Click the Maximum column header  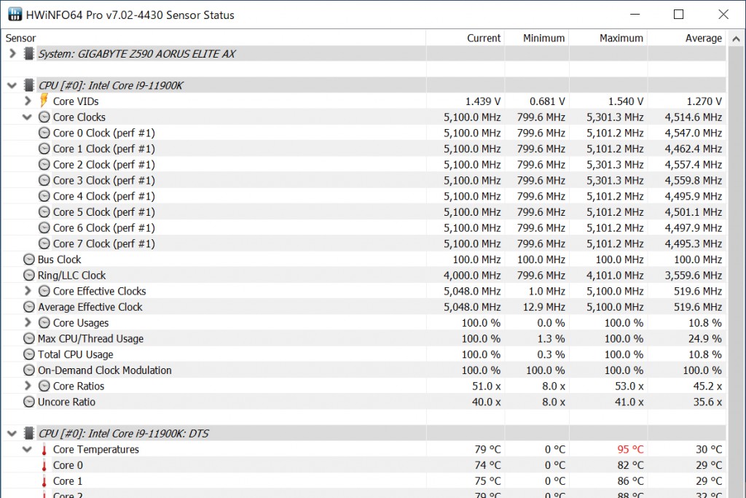(x=608, y=38)
